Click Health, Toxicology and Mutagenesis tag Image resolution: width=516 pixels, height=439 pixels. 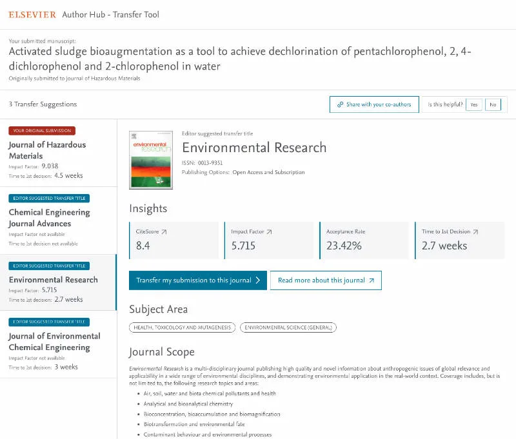tap(183, 327)
